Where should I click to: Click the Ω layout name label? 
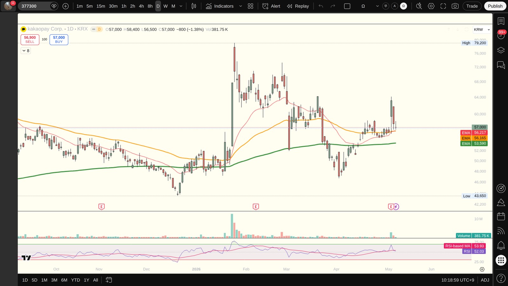point(363,6)
